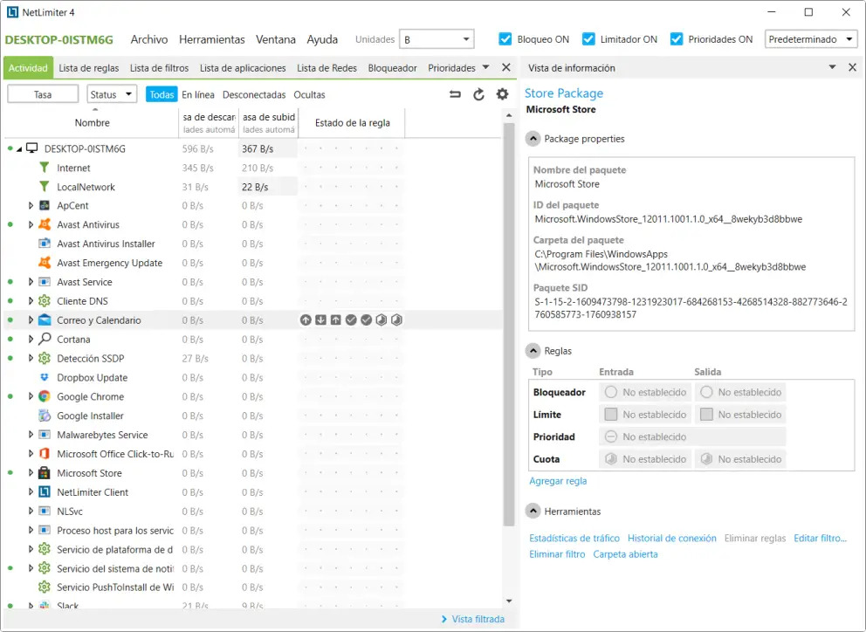Click the activity list vertical scrollbar thumb
Viewport: 866px width, 632px height.
[509, 325]
